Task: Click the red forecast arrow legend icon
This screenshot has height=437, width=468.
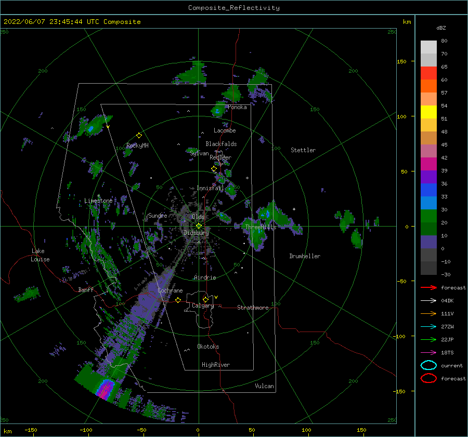Action: click(x=428, y=287)
